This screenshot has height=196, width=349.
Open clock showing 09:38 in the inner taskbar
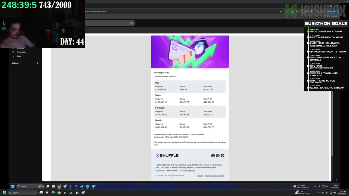point(334,186)
